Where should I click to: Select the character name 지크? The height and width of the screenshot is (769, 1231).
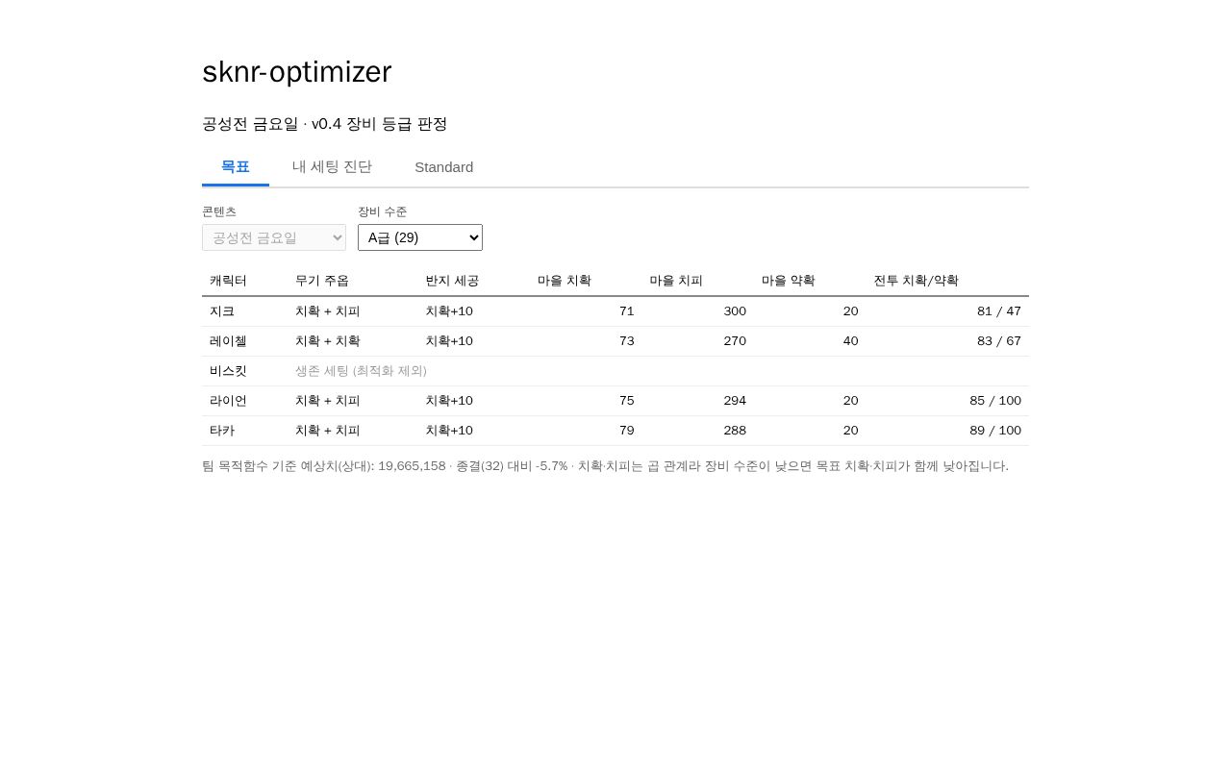click(222, 311)
